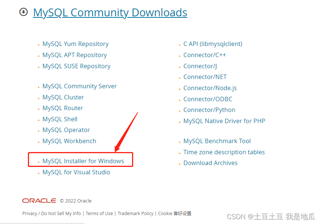Open the Connector/Node.js link
The width and height of the screenshot is (321, 224).
tap(210, 88)
